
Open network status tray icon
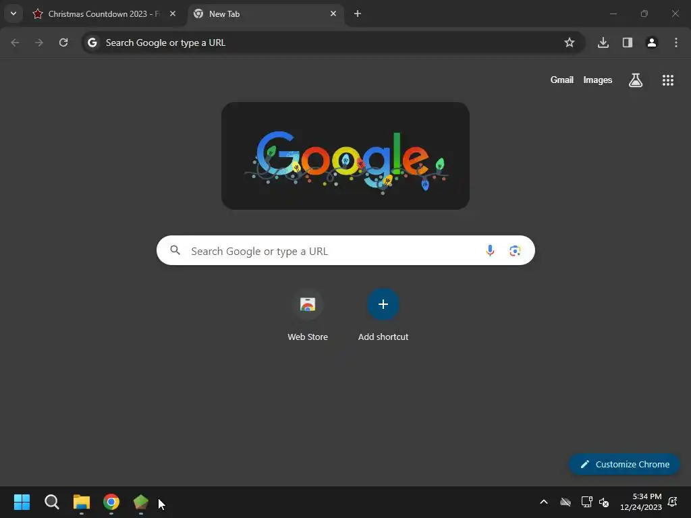tap(586, 502)
